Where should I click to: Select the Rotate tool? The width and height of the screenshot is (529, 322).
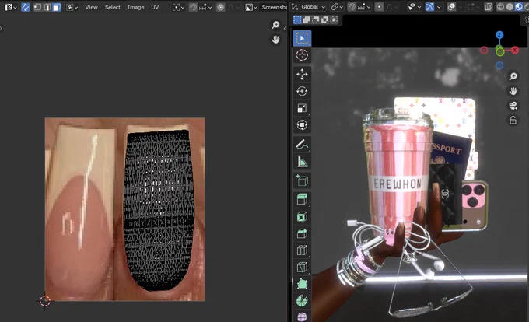coord(302,91)
